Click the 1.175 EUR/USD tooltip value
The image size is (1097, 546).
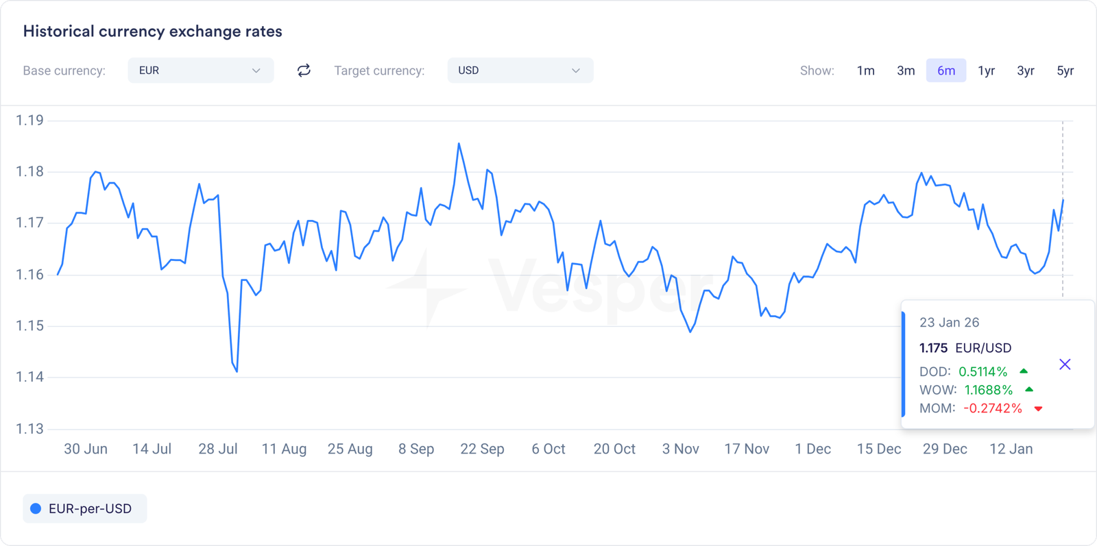pos(965,348)
